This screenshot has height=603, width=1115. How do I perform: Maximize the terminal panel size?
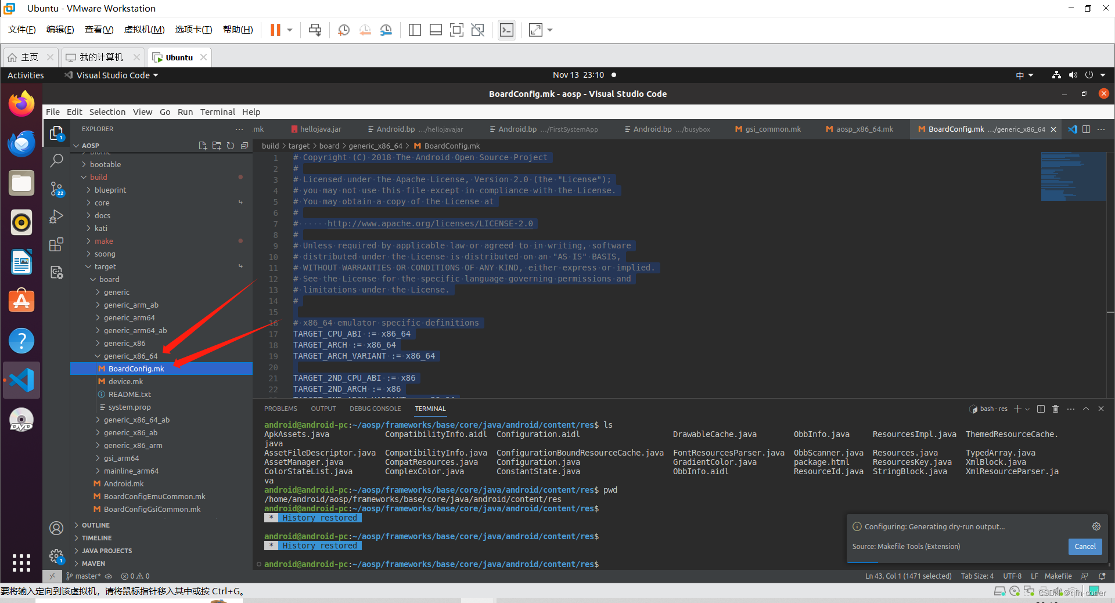[x=1086, y=409]
